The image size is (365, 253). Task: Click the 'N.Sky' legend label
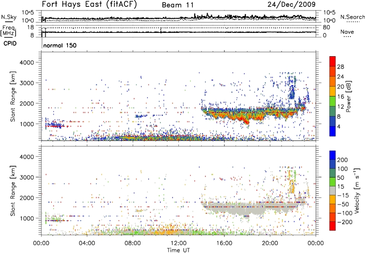tap(9, 17)
